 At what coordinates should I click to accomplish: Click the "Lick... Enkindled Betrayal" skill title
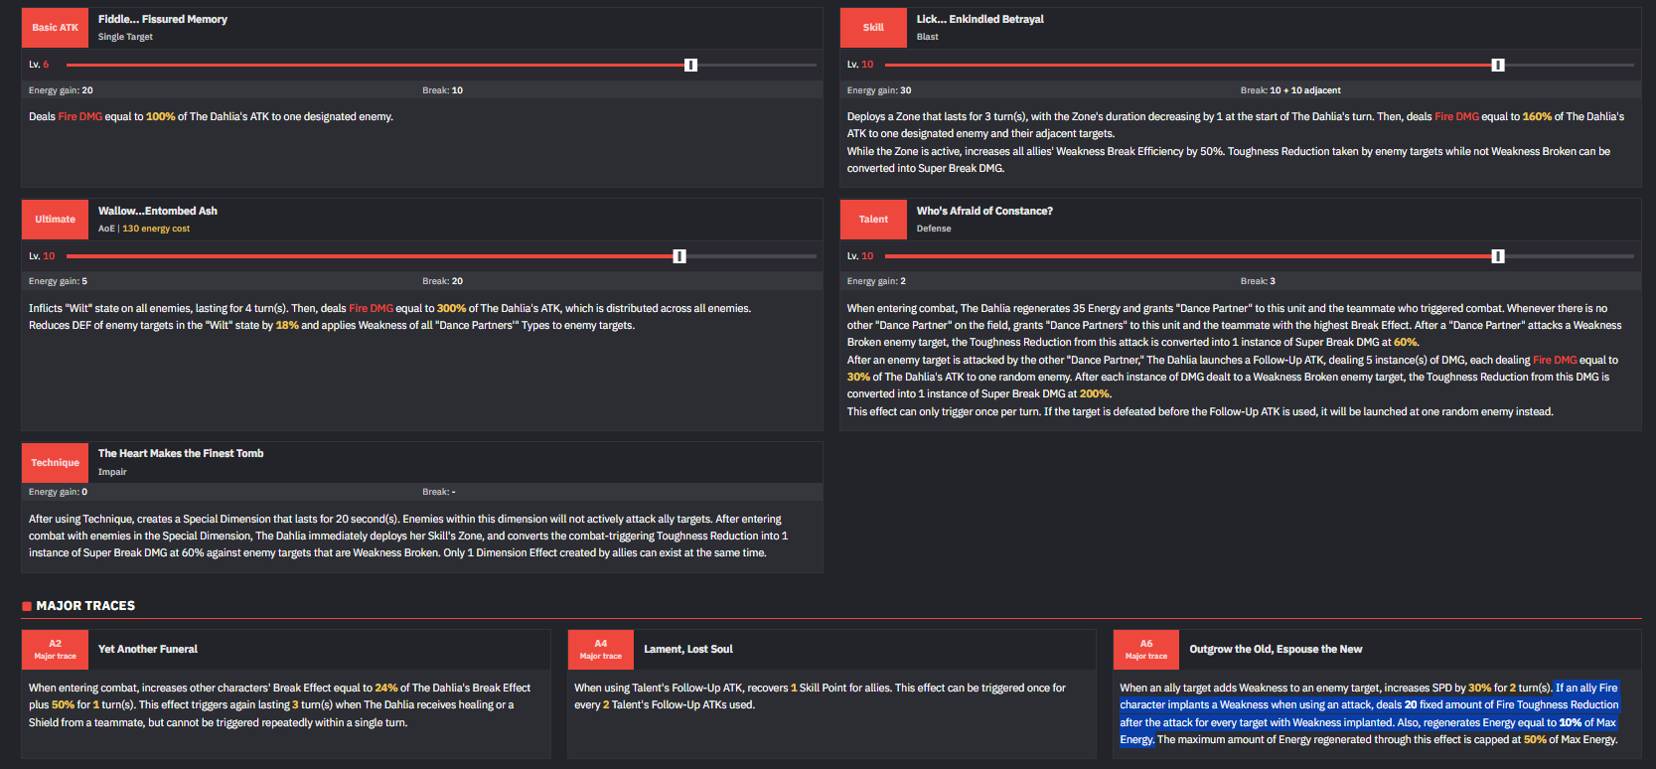pyautogui.click(x=979, y=19)
